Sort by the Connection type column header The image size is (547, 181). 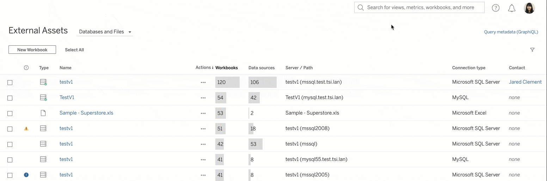click(x=468, y=68)
